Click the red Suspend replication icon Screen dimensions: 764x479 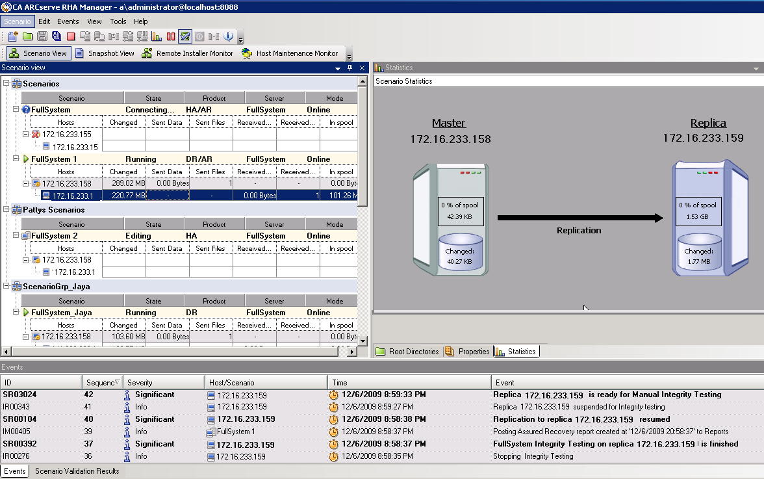coord(171,36)
